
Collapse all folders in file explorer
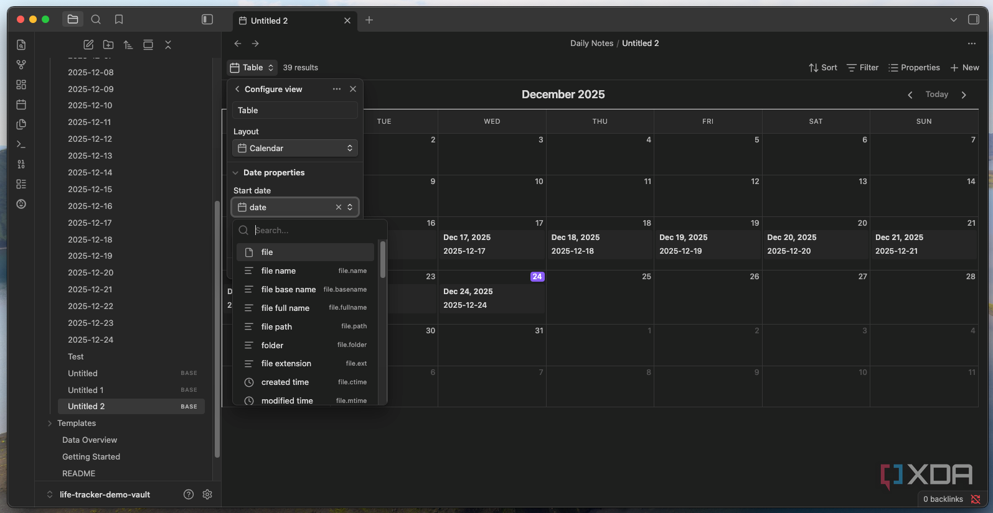click(x=168, y=45)
